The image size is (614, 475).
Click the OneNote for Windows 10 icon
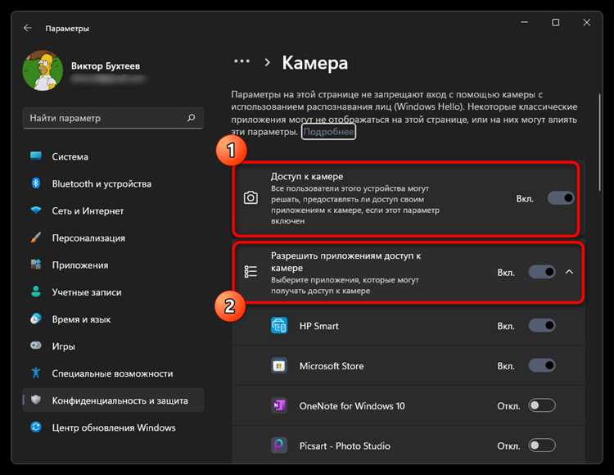(x=279, y=405)
